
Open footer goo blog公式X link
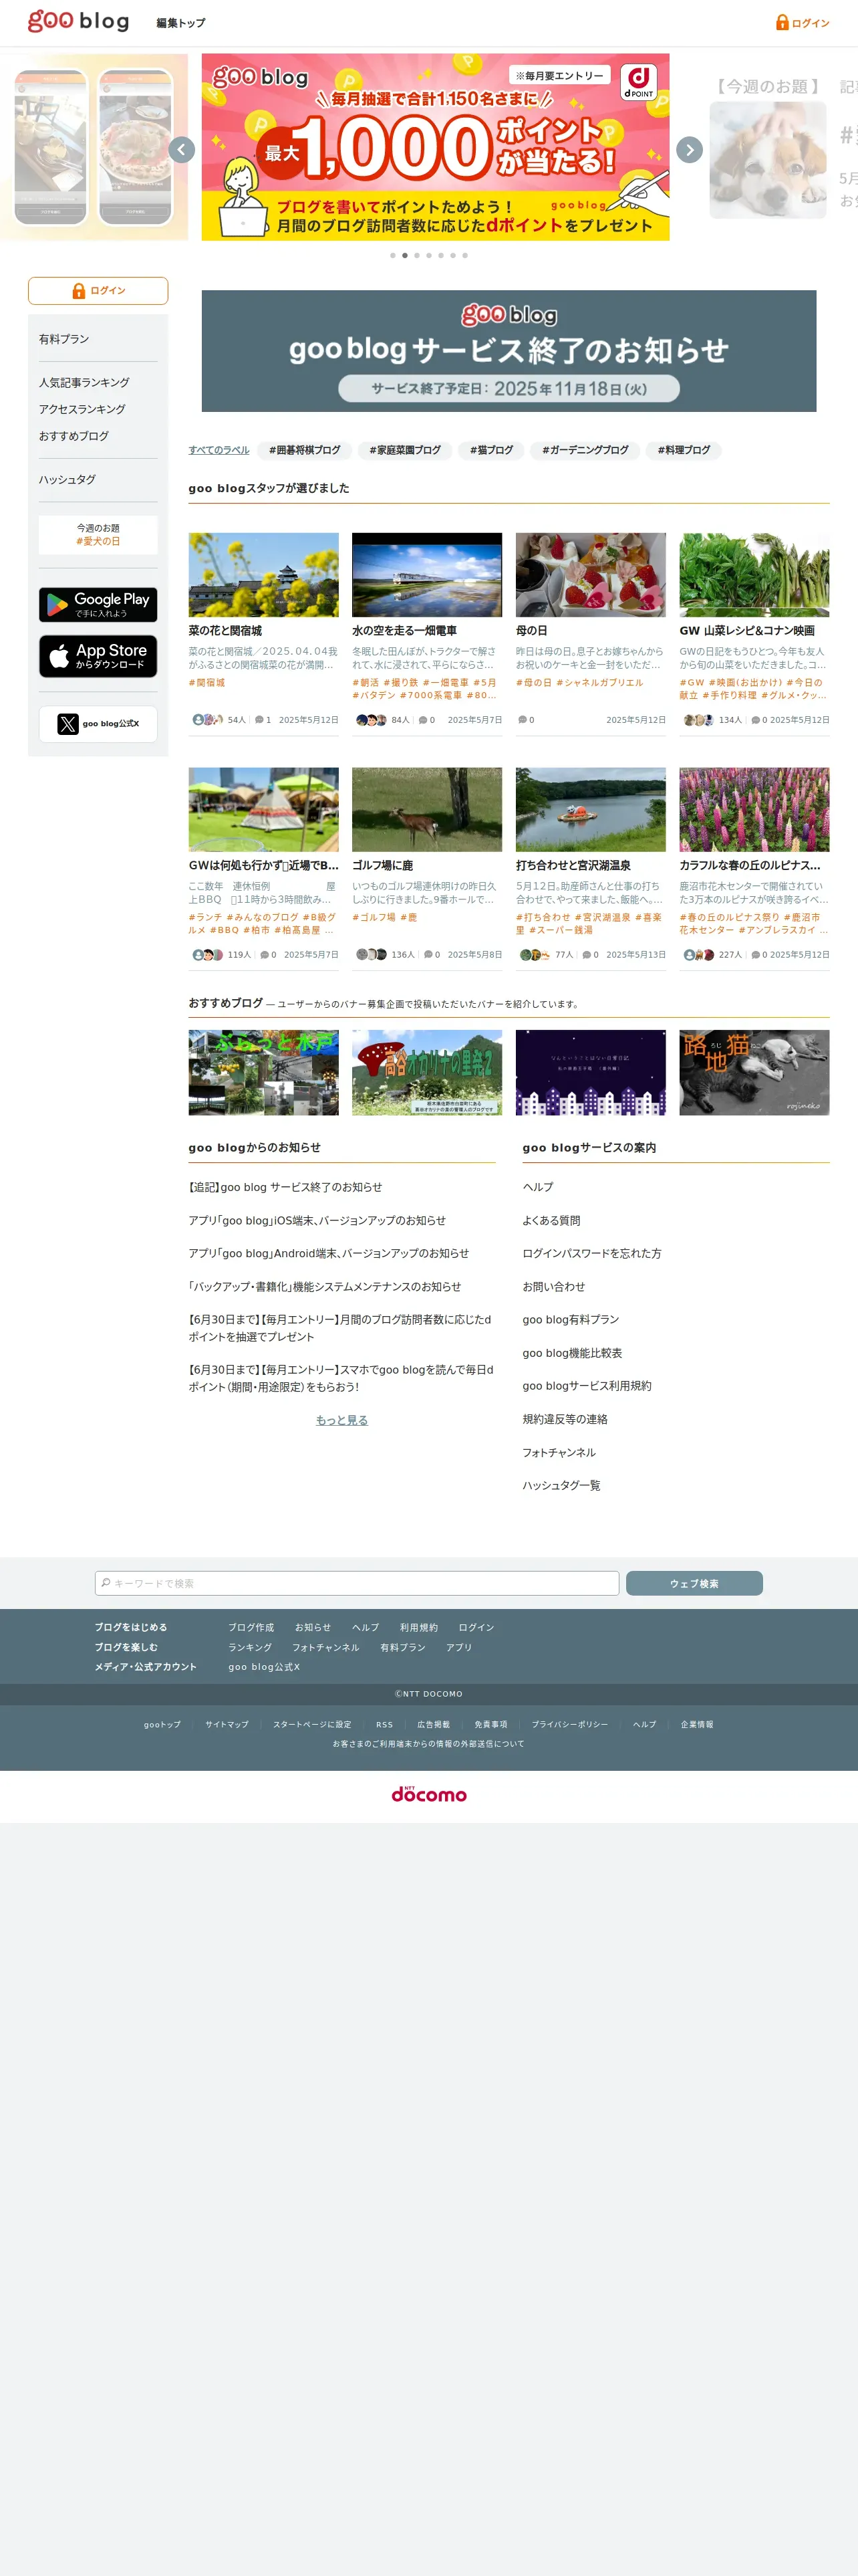click(264, 1667)
